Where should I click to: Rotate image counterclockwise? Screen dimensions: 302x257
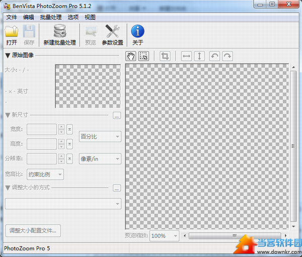[214, 56]
